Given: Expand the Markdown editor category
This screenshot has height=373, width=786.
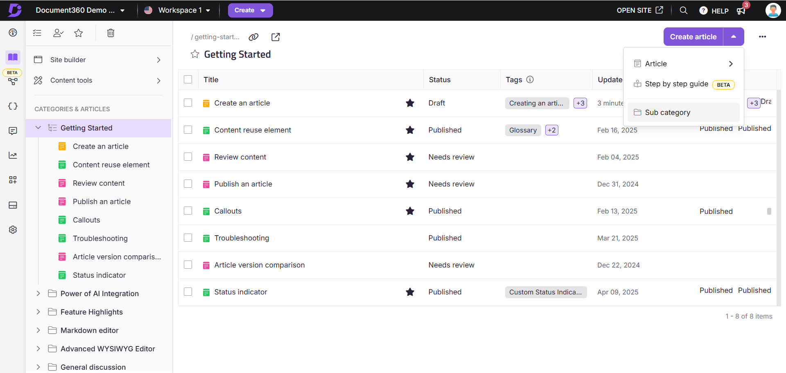Looking at the screenshot, I should pos(38,330).
